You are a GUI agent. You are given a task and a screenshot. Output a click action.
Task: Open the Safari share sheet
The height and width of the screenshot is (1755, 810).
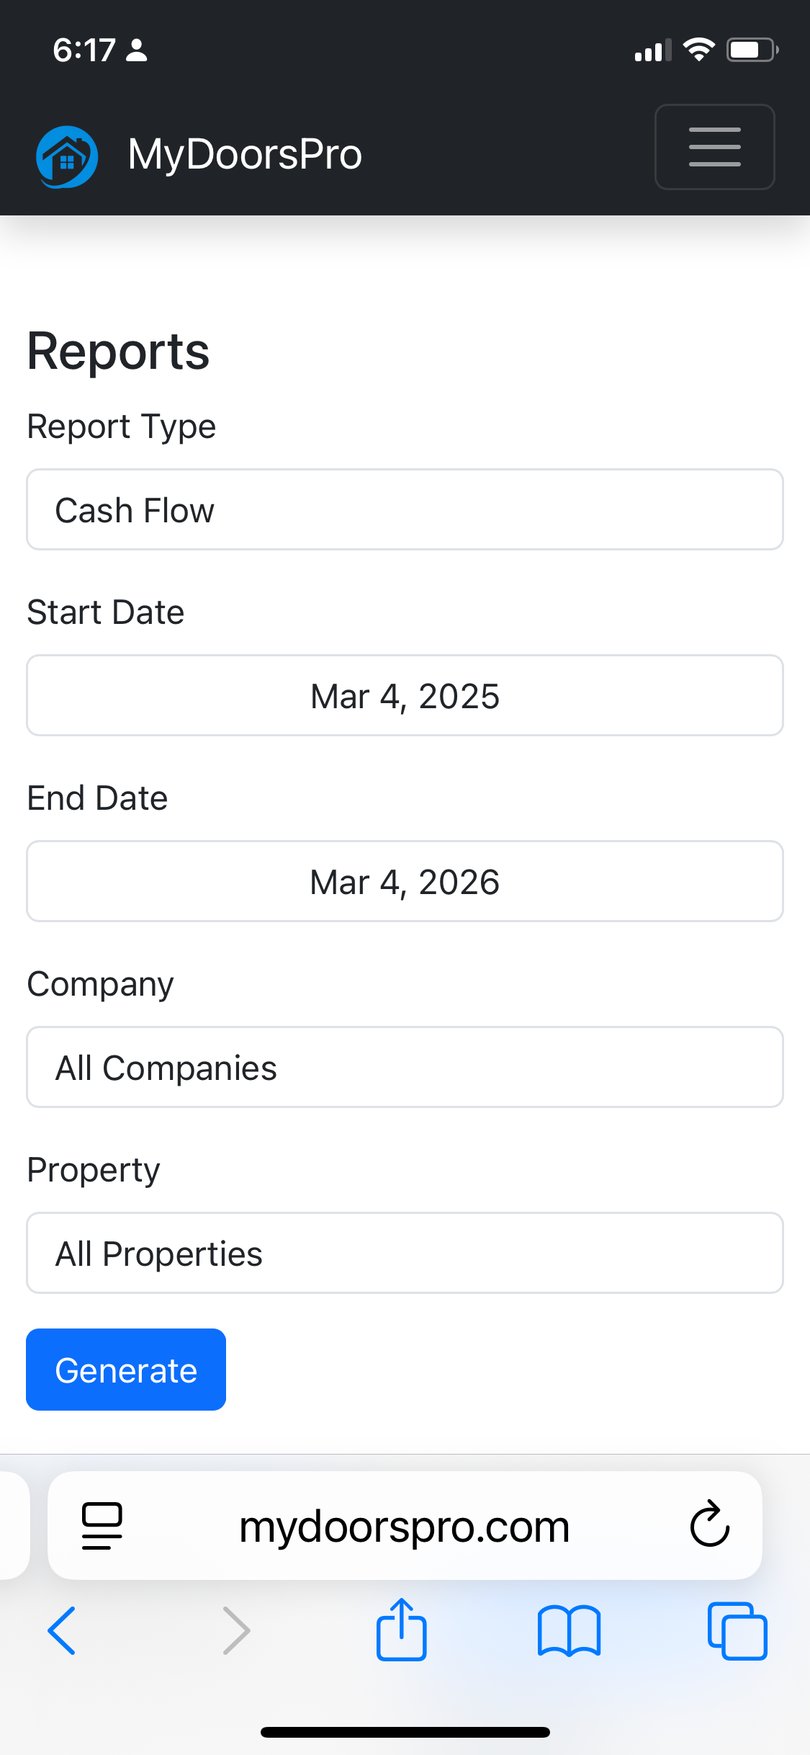(401, 1630)
